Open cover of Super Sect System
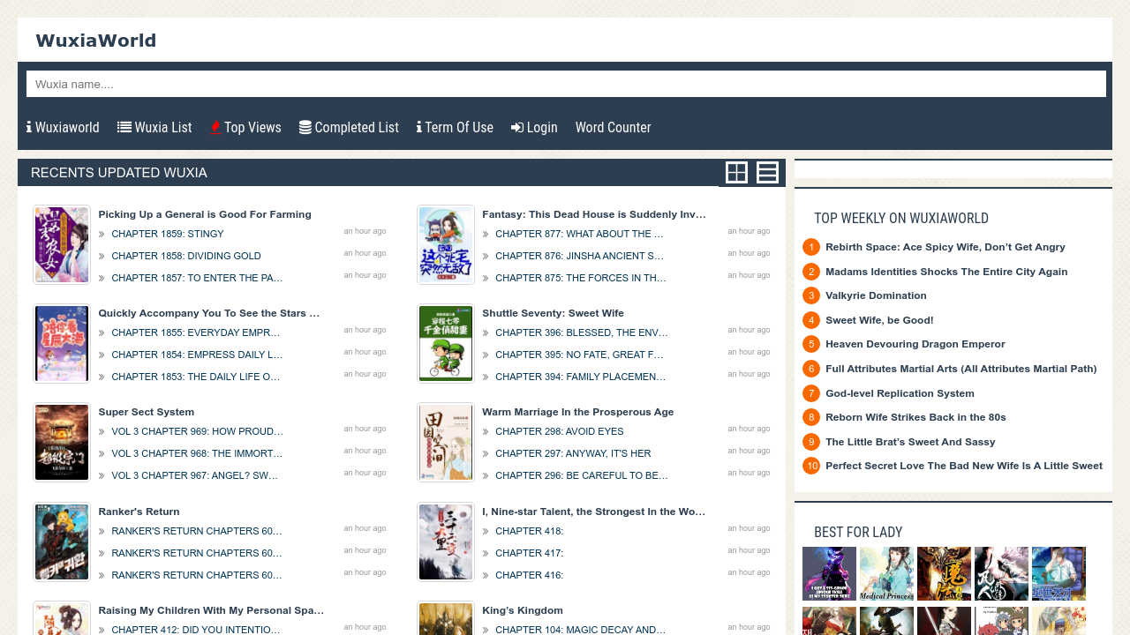 click(62, 443)
